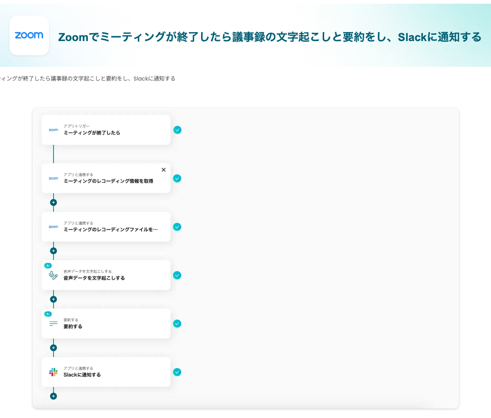Screen dimensions: 491x418
Task: Click check mark beside Slackに通知する
Action: [177, 372]
